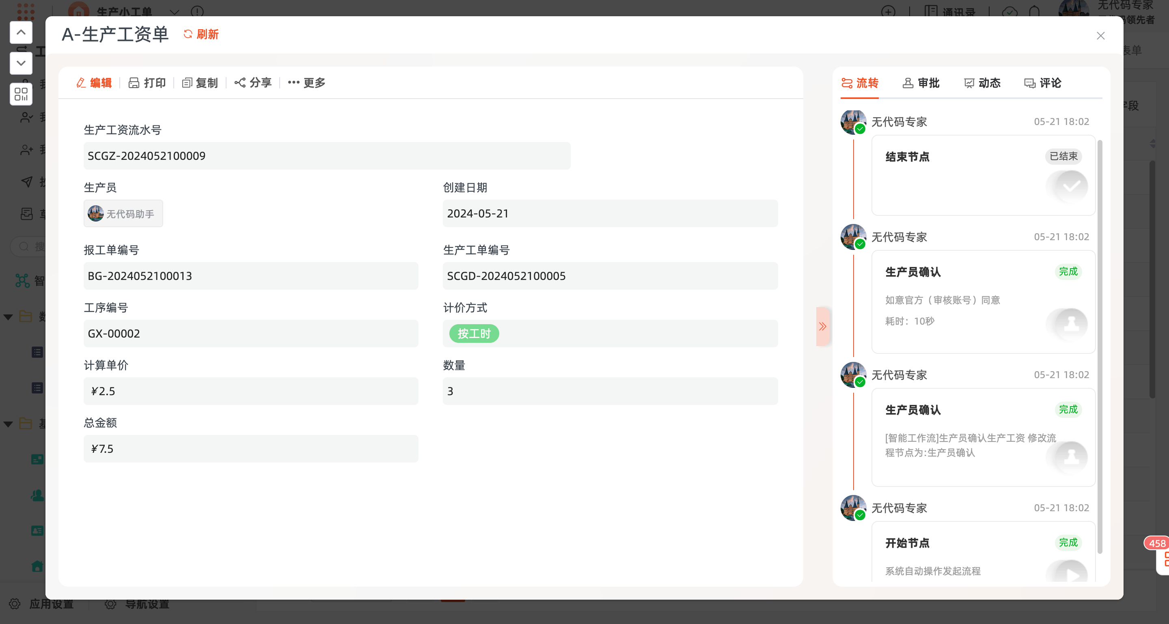Switch to the 动态 tab
Image resolution: width=1169 pixels, height=624 pixels.
click(x=982, y=83)
